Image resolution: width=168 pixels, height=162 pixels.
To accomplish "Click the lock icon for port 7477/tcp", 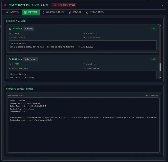I will [x=10, y=29].
